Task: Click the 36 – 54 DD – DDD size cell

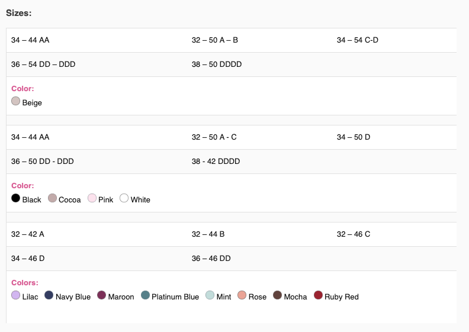Action: pos(97,65)
